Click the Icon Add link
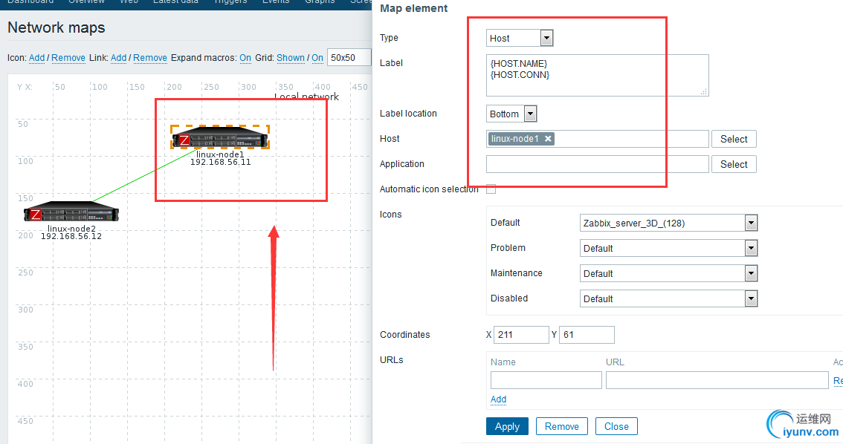The width and height of the screenshot is (843, 444). (x=36, y=57)
